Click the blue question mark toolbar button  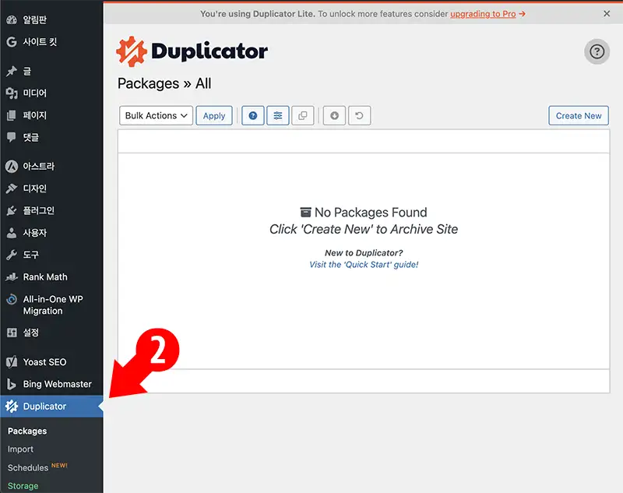pos(253,115)
